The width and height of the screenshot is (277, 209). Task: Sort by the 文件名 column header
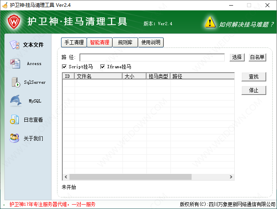(99, 76)
